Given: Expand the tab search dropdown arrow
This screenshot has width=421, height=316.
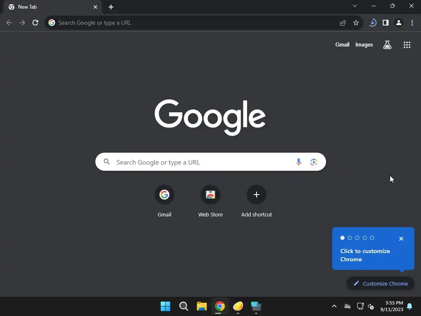Looking at the screenshot, I should tap(355, 6).
